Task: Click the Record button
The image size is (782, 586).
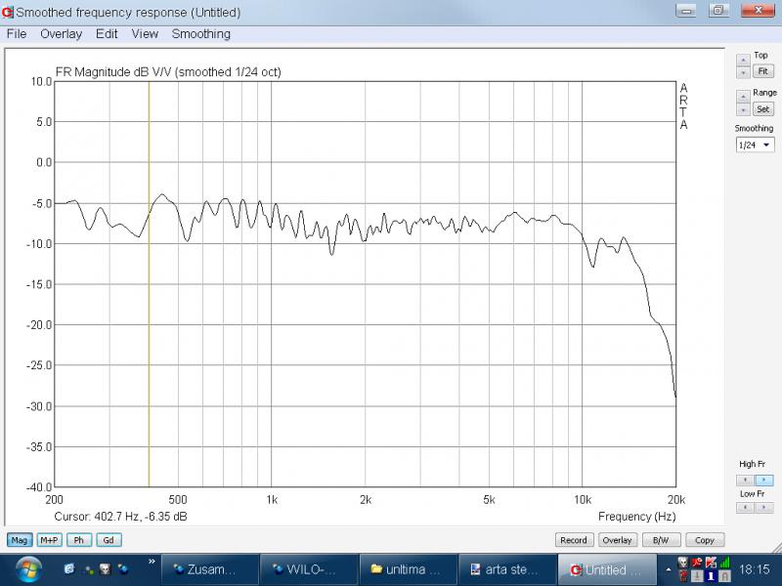Action: click(574, 540)
